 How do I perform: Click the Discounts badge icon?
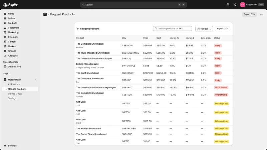(5, 37)
